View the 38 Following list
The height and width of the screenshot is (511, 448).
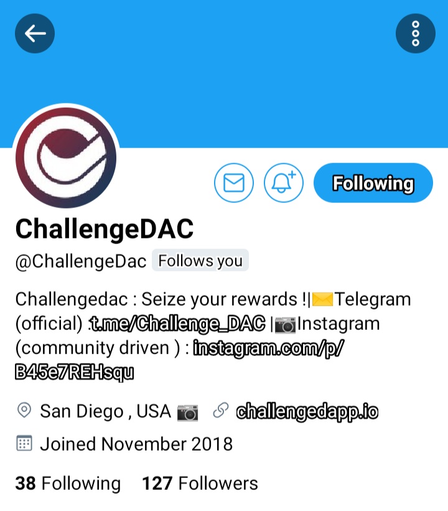coord(68,483)
